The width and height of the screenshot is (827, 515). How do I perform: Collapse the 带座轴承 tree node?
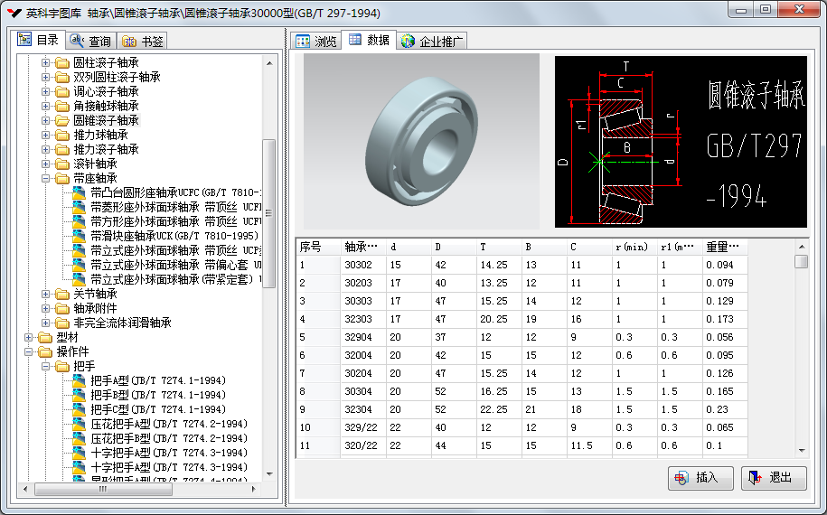(46, 178)
